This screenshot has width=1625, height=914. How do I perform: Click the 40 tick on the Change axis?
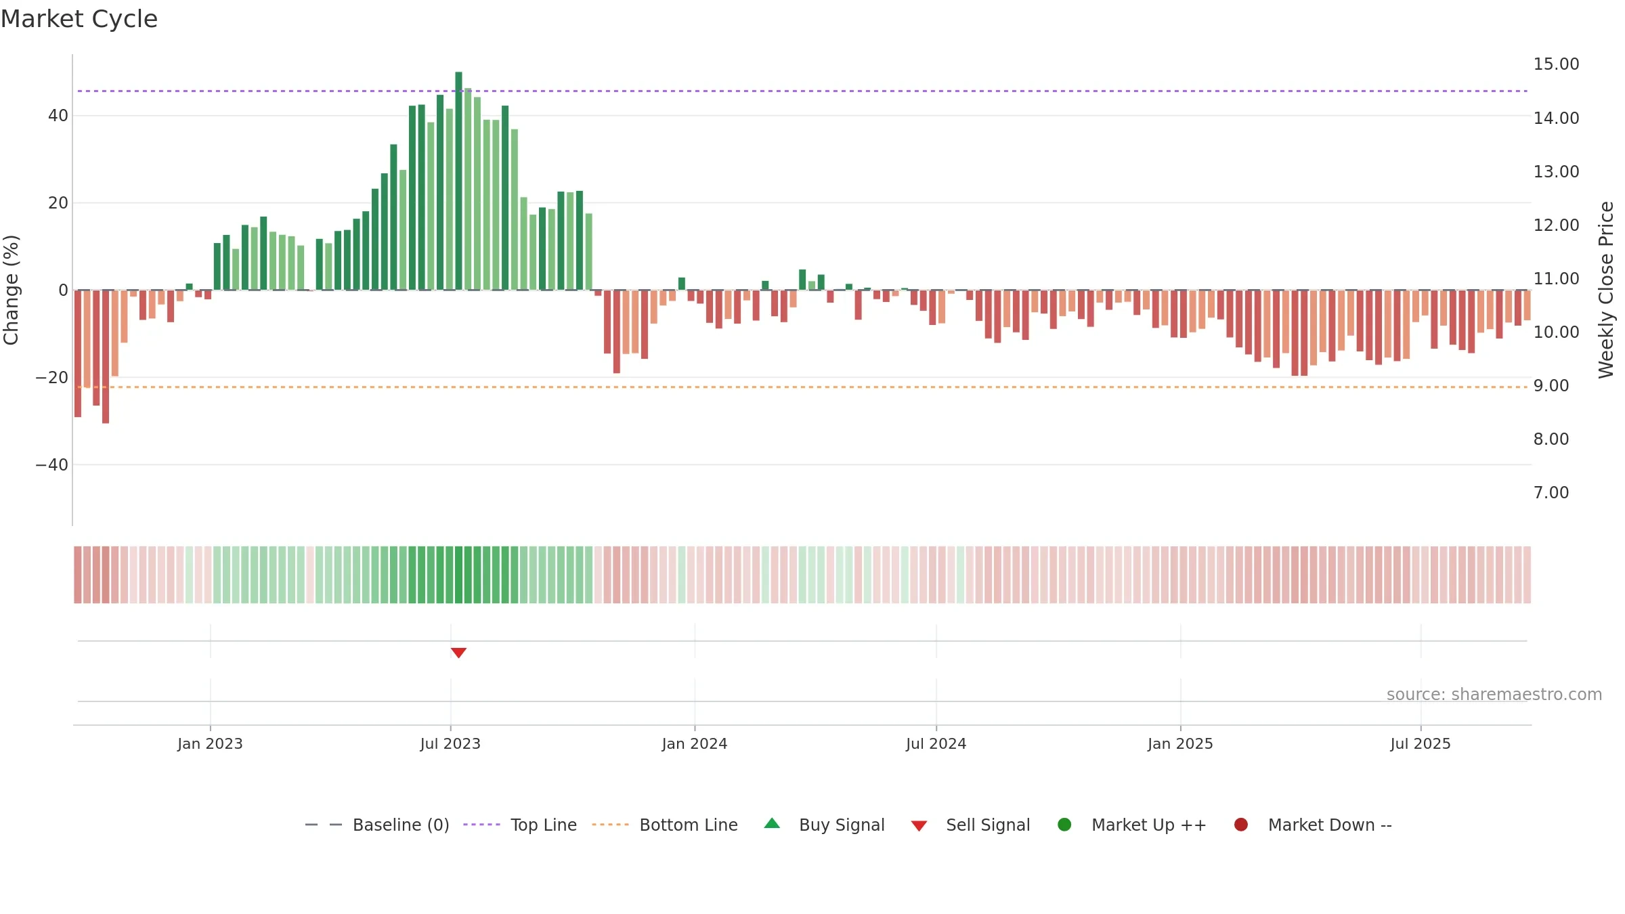[58, 116]
